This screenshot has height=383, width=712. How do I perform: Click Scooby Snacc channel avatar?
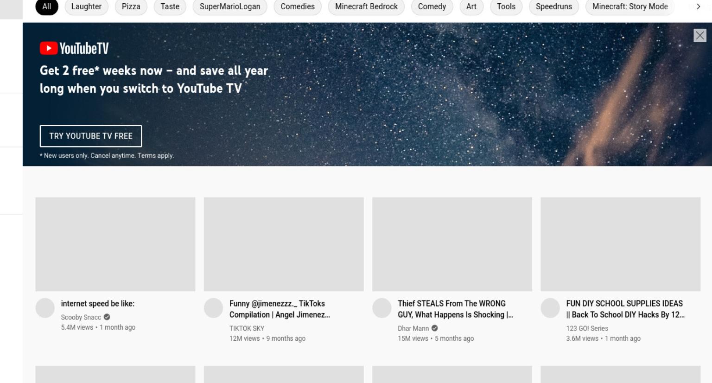(45, 308)
